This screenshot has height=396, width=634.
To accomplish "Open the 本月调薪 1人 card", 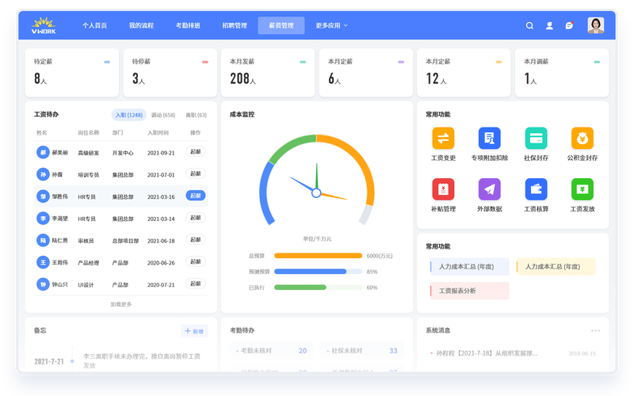I will point(562,73).
